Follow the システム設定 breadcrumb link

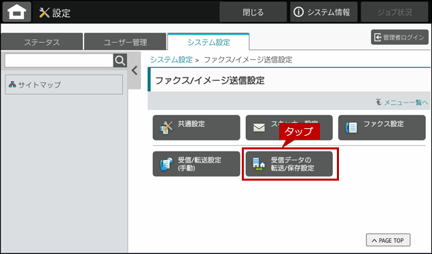171,60
